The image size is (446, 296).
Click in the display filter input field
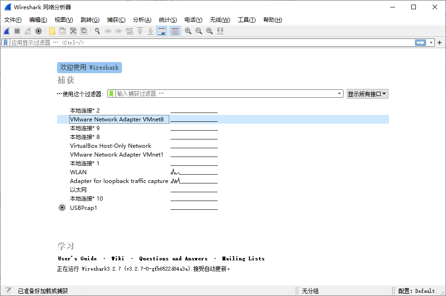[x=212, y=43]
